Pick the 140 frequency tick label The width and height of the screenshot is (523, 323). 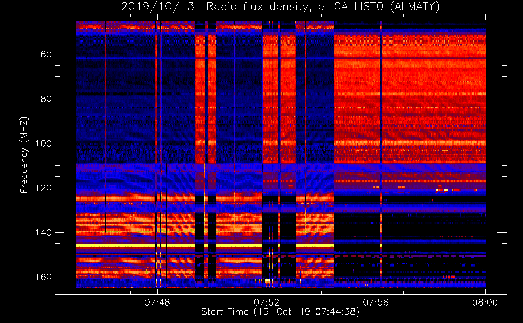click(43, 233)
